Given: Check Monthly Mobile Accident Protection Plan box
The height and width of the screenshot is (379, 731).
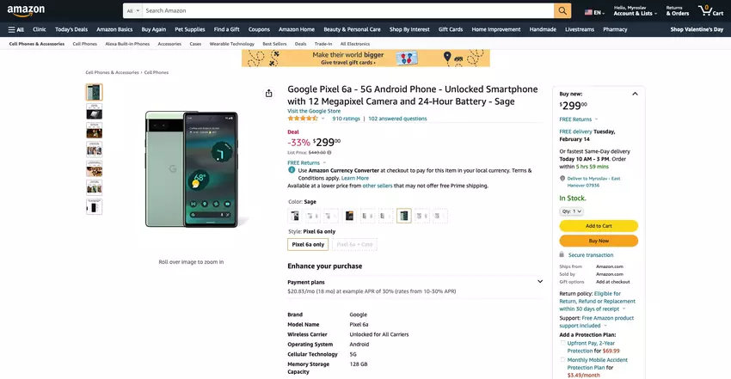Looking at the screenshot, I should 563,360.
